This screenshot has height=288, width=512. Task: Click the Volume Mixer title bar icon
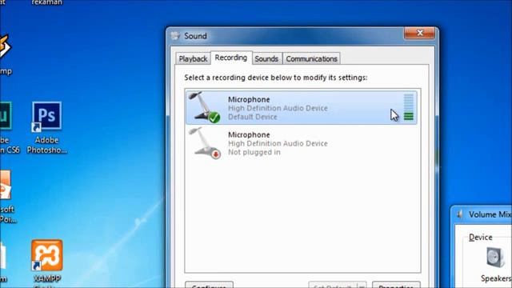coord(460,214)
